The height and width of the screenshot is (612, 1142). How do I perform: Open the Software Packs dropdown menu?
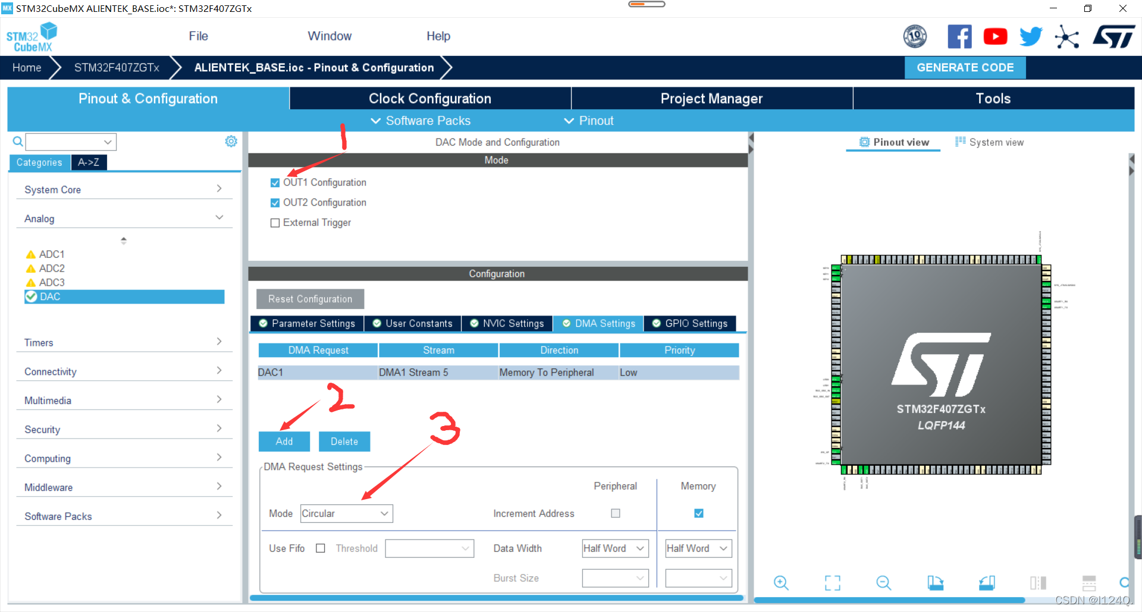coord(421,121)
